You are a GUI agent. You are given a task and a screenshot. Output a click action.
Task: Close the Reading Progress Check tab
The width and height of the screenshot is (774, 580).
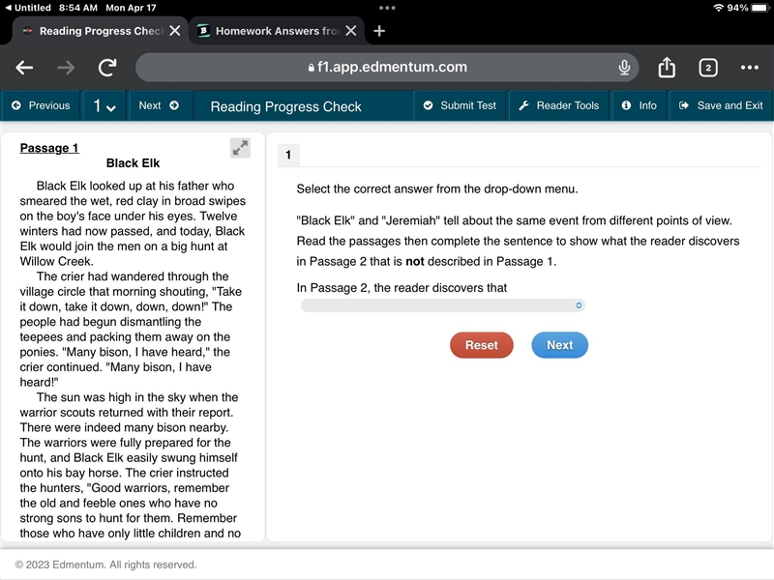[x=175, y=31]
